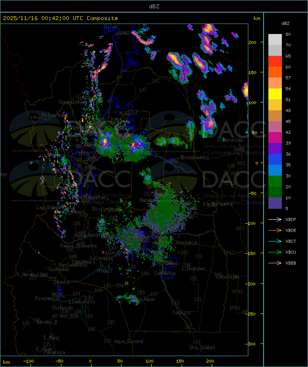308x367 pixels.
Task: Click the dBZ title in top bar
Action: point(154,7)
